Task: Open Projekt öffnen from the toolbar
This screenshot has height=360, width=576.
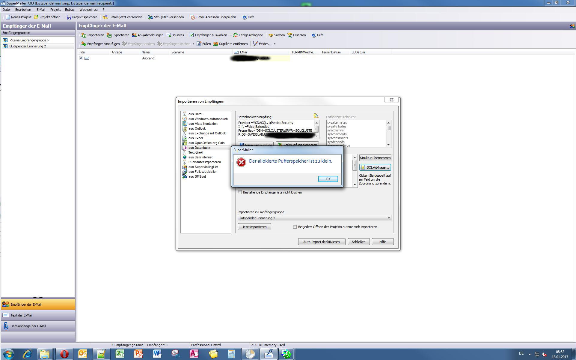Action: click(49, 17)
